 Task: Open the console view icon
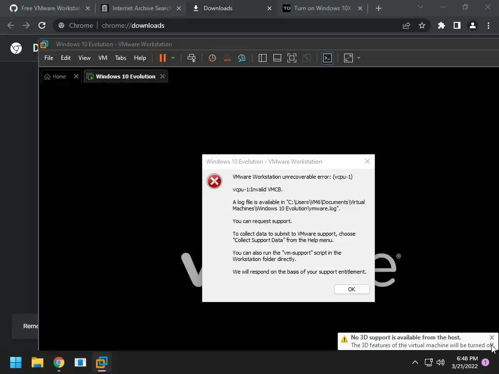click(327, 58)
